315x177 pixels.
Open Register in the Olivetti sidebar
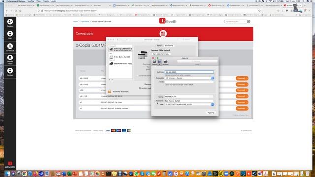point(10,23)
